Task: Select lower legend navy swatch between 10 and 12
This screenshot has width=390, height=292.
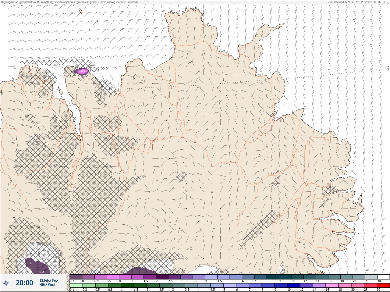Action: coord(294,286)
